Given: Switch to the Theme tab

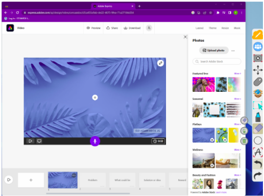Looking at the screenshot, I should pyautogui.click(x=213, y=28).
